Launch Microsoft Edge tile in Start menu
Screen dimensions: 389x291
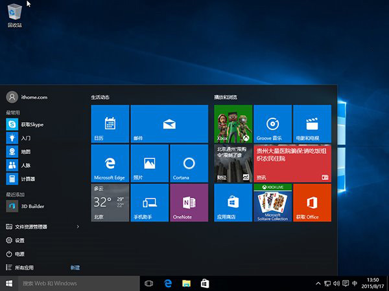click(x=110, y=163)
